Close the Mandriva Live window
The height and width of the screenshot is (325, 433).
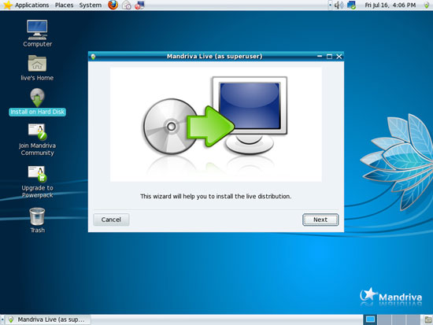(339, 57)
